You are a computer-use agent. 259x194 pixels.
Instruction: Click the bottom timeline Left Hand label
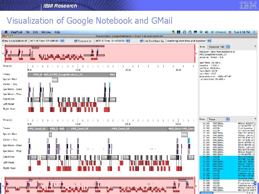(x=8, y=162)
